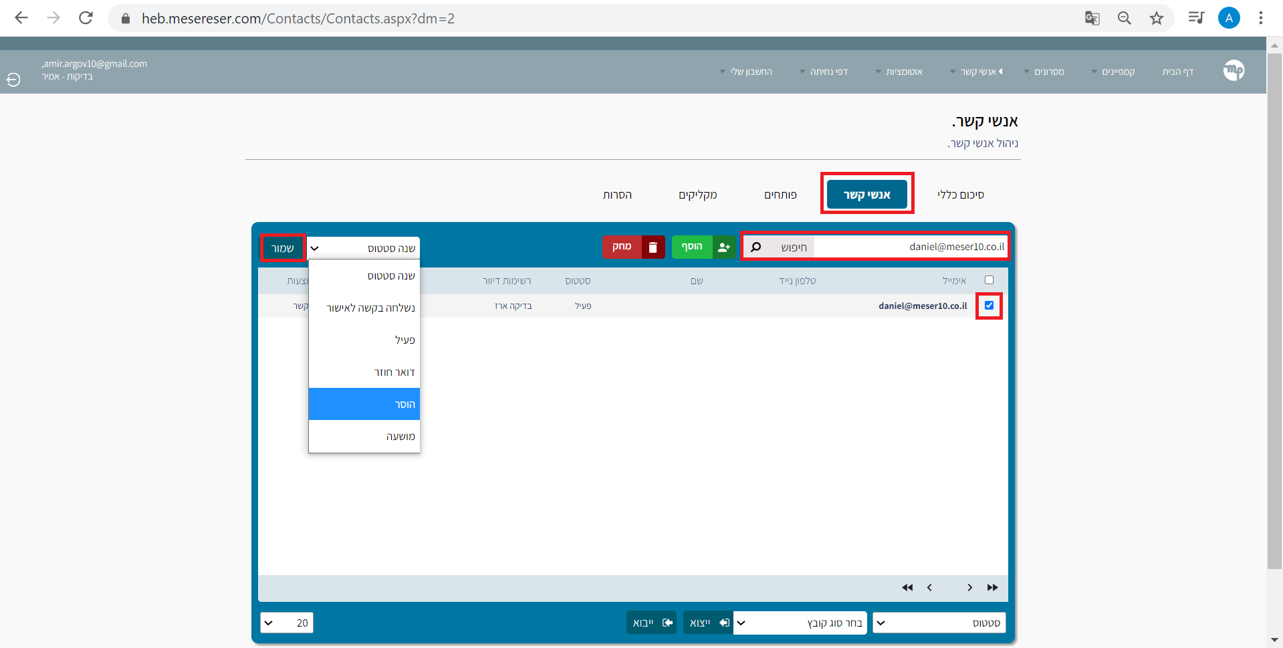1283x648 pixels.
Task: Click the email search input field
Action: tap(909, 247)
